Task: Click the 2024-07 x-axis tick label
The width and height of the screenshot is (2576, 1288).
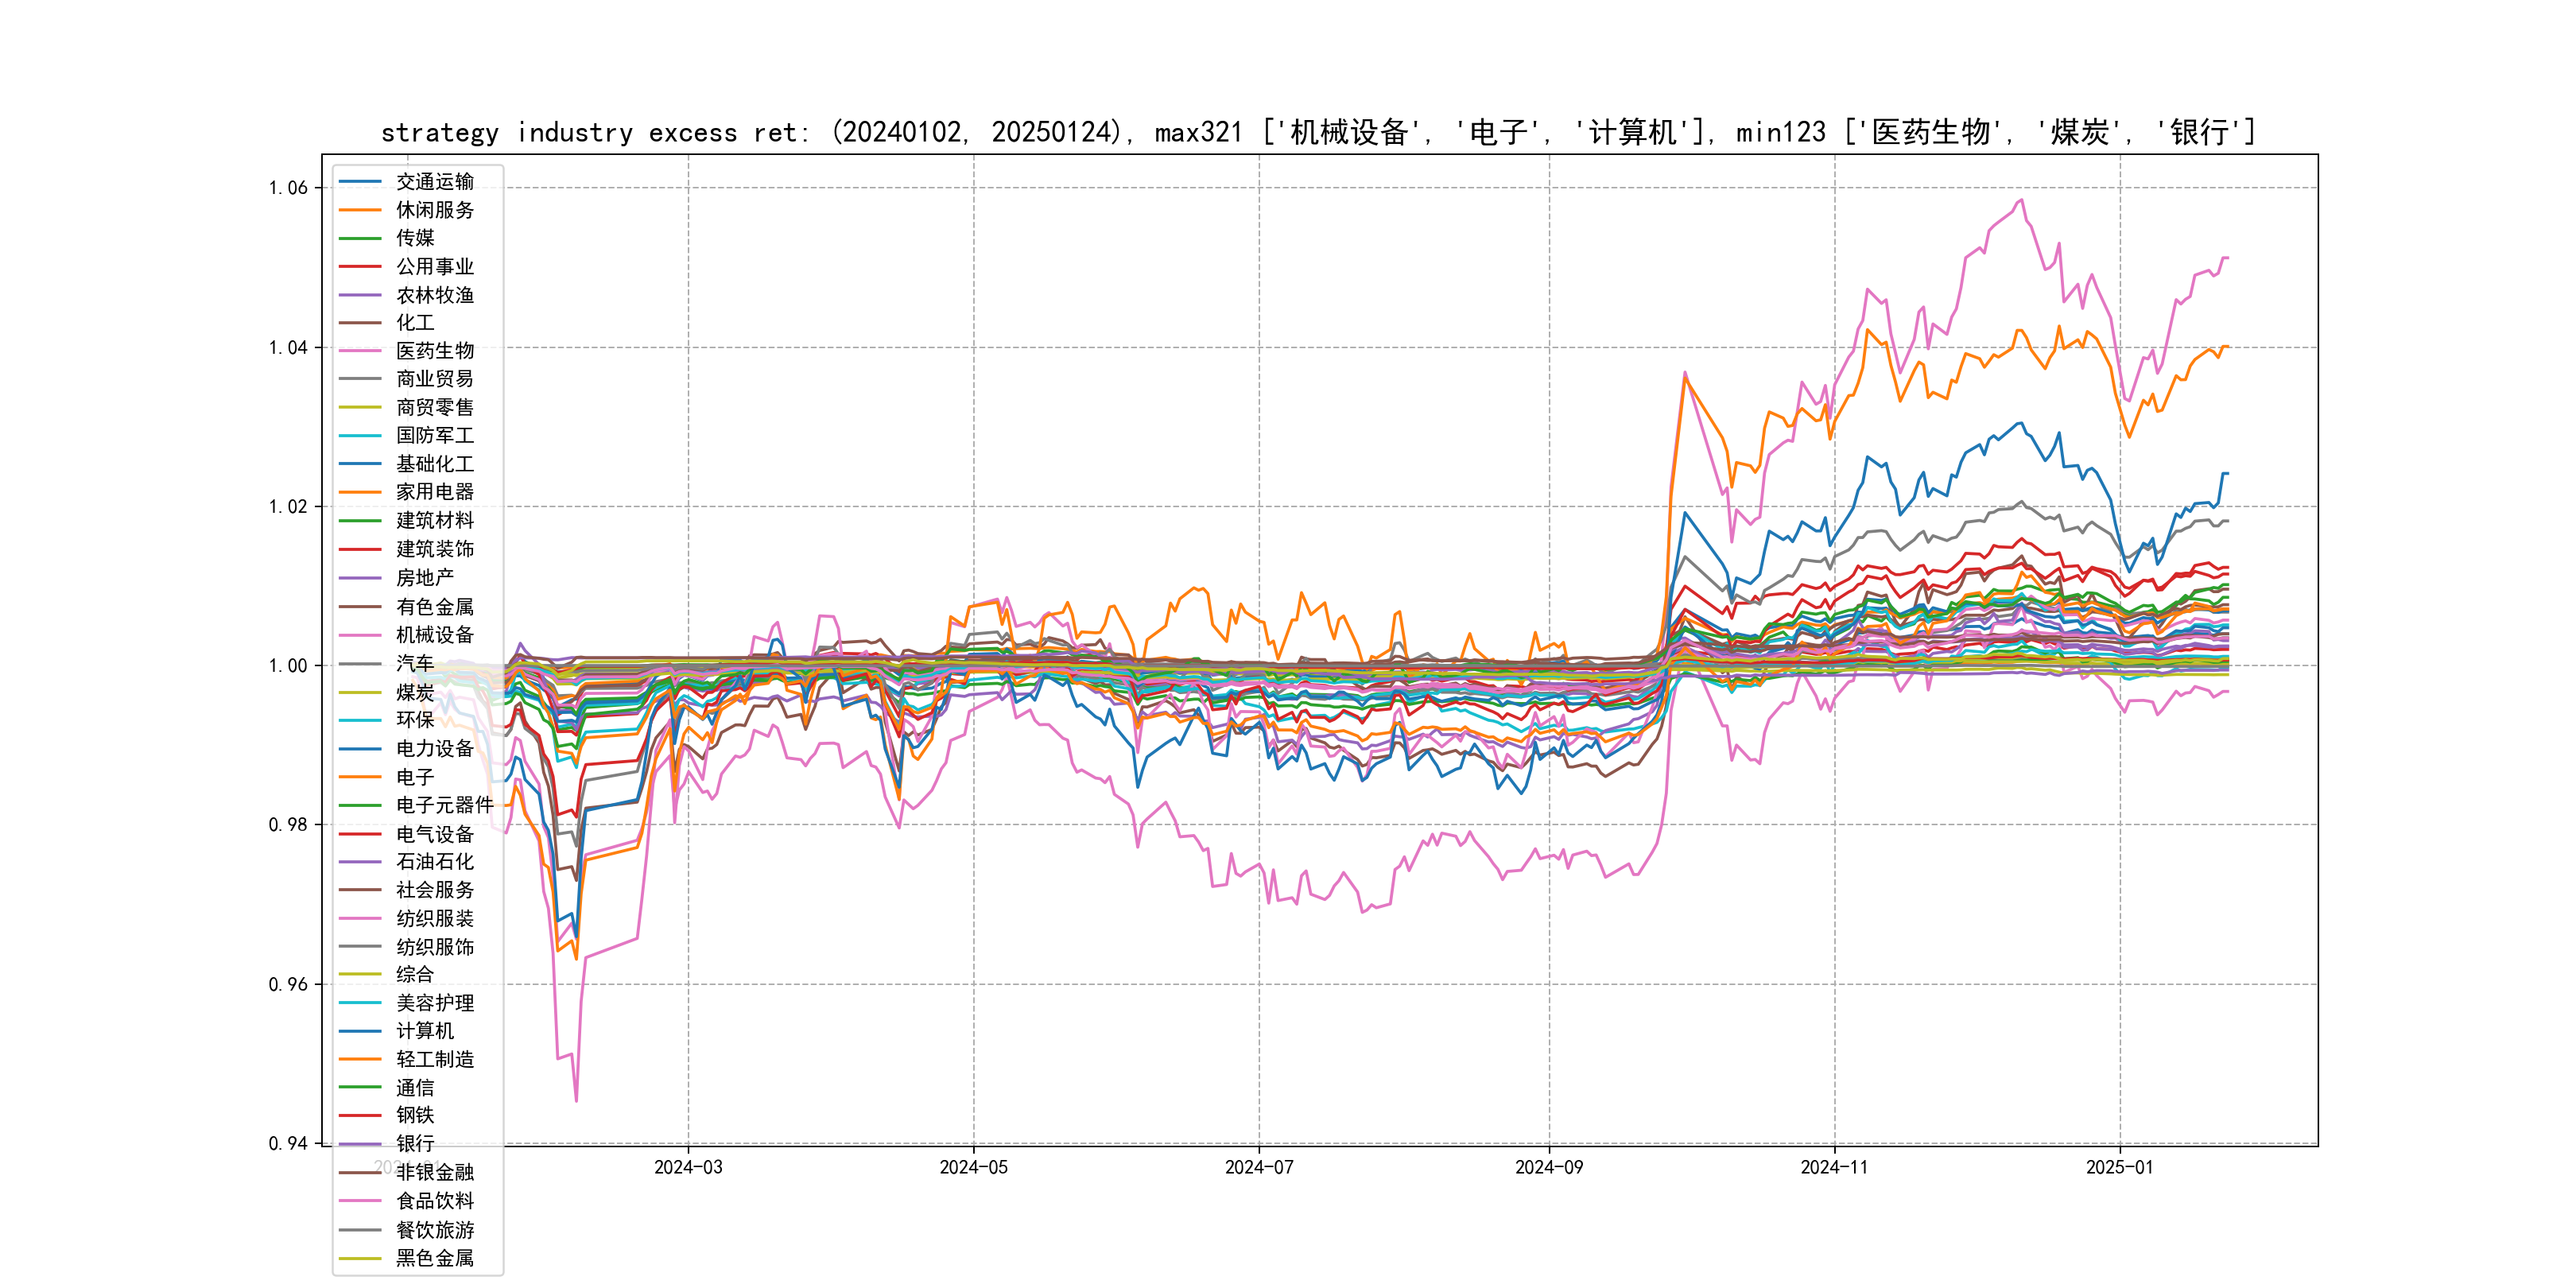Action: point(1259,1167)
